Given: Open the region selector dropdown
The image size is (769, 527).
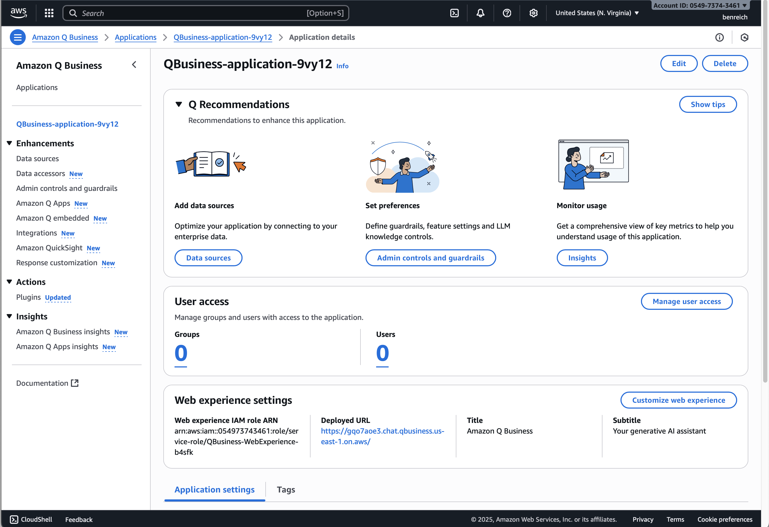Looking at the screenshot, I should pos(597,13).
